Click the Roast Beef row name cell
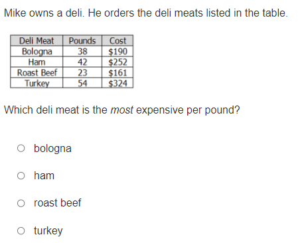 click(37, 72)
